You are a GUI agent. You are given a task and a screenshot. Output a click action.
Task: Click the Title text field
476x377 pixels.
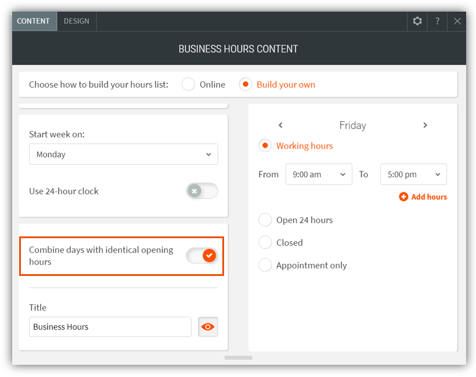110,327
